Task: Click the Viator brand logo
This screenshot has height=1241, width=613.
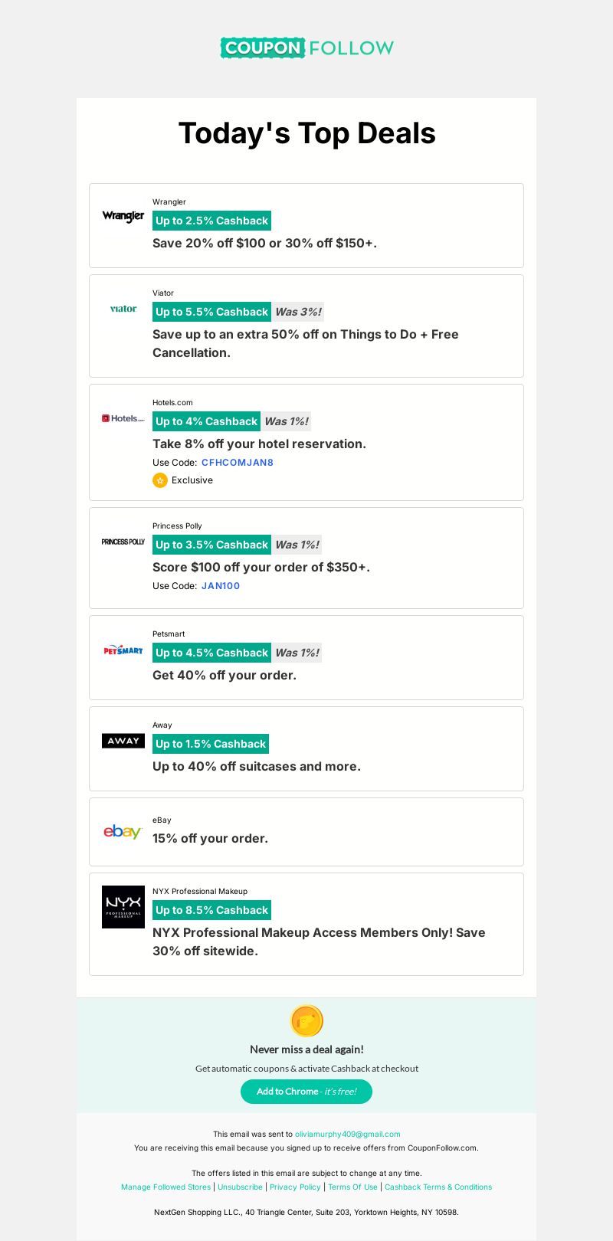Action: click(123, 309)
